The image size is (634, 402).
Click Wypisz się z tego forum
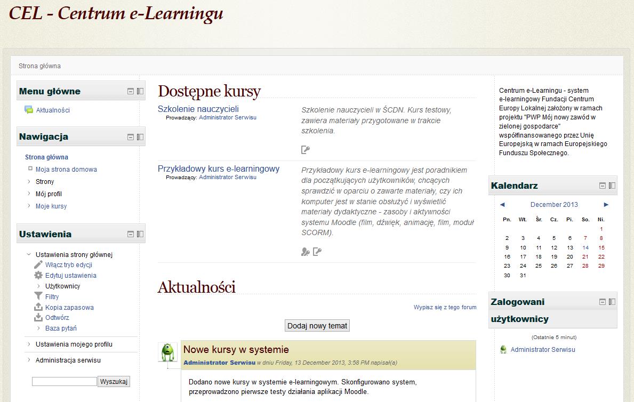(x=445, y=307)
